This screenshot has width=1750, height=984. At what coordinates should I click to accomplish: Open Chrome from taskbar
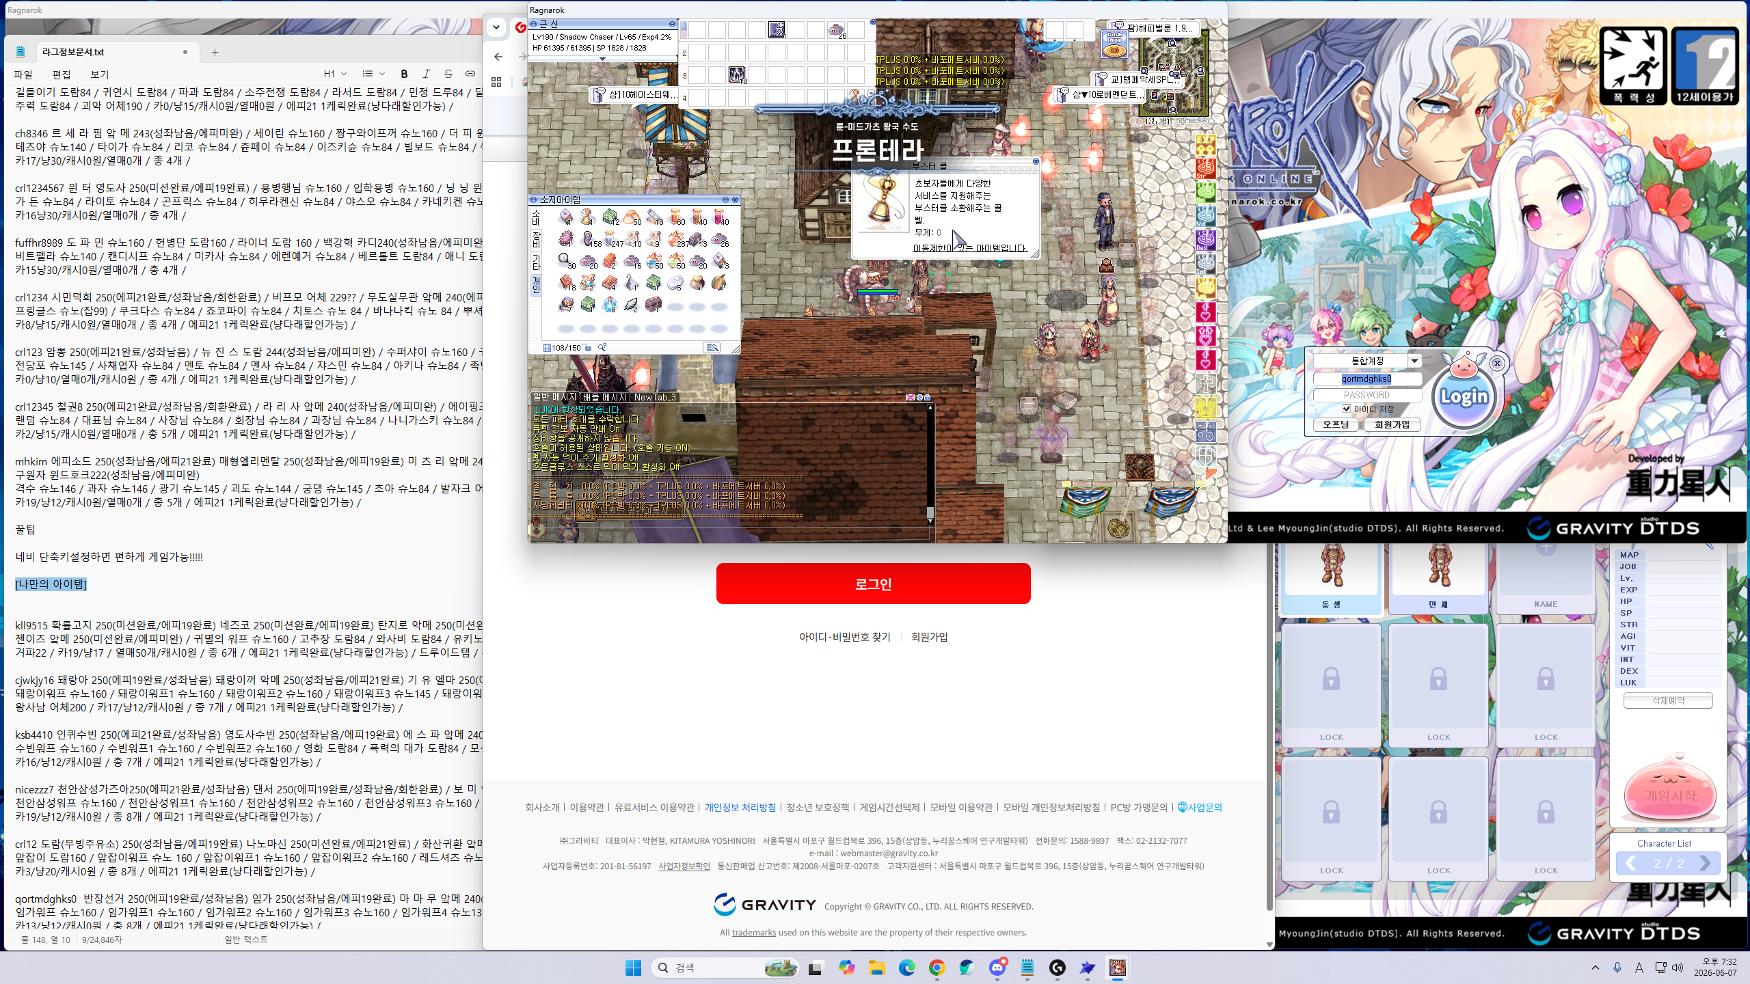click(937, 968)
